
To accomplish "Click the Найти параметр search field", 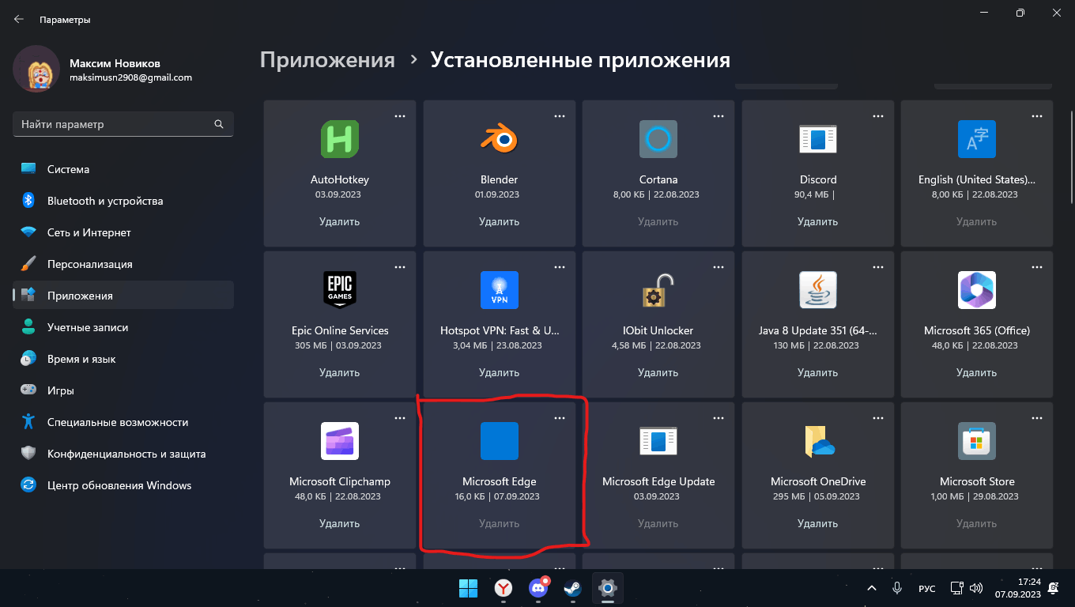I will (x=123, y=124).
